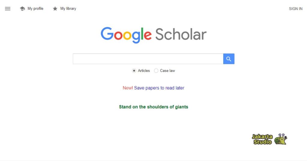Select the Case law radio button
The width and height of the screenshot is (307, 161).
tap(156, 71)
